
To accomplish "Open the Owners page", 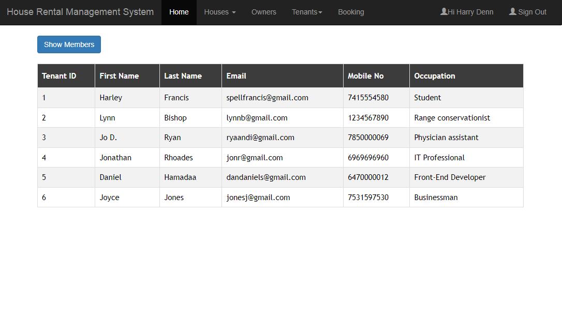I will pyautogui.click(x=263, y=12).
